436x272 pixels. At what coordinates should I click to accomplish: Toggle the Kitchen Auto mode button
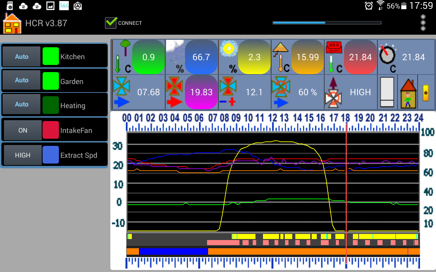coord(21,57)
